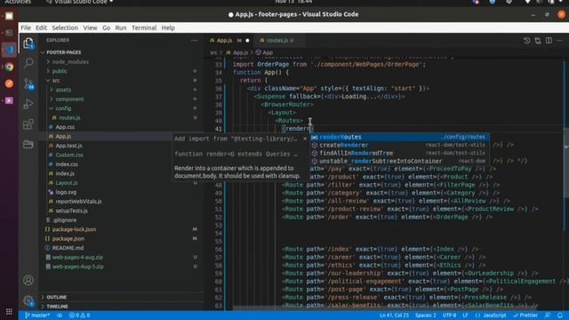This screenshot has height=320, width=569.
Task: Click the feedback icon in status bar
Action: point(548,316)
